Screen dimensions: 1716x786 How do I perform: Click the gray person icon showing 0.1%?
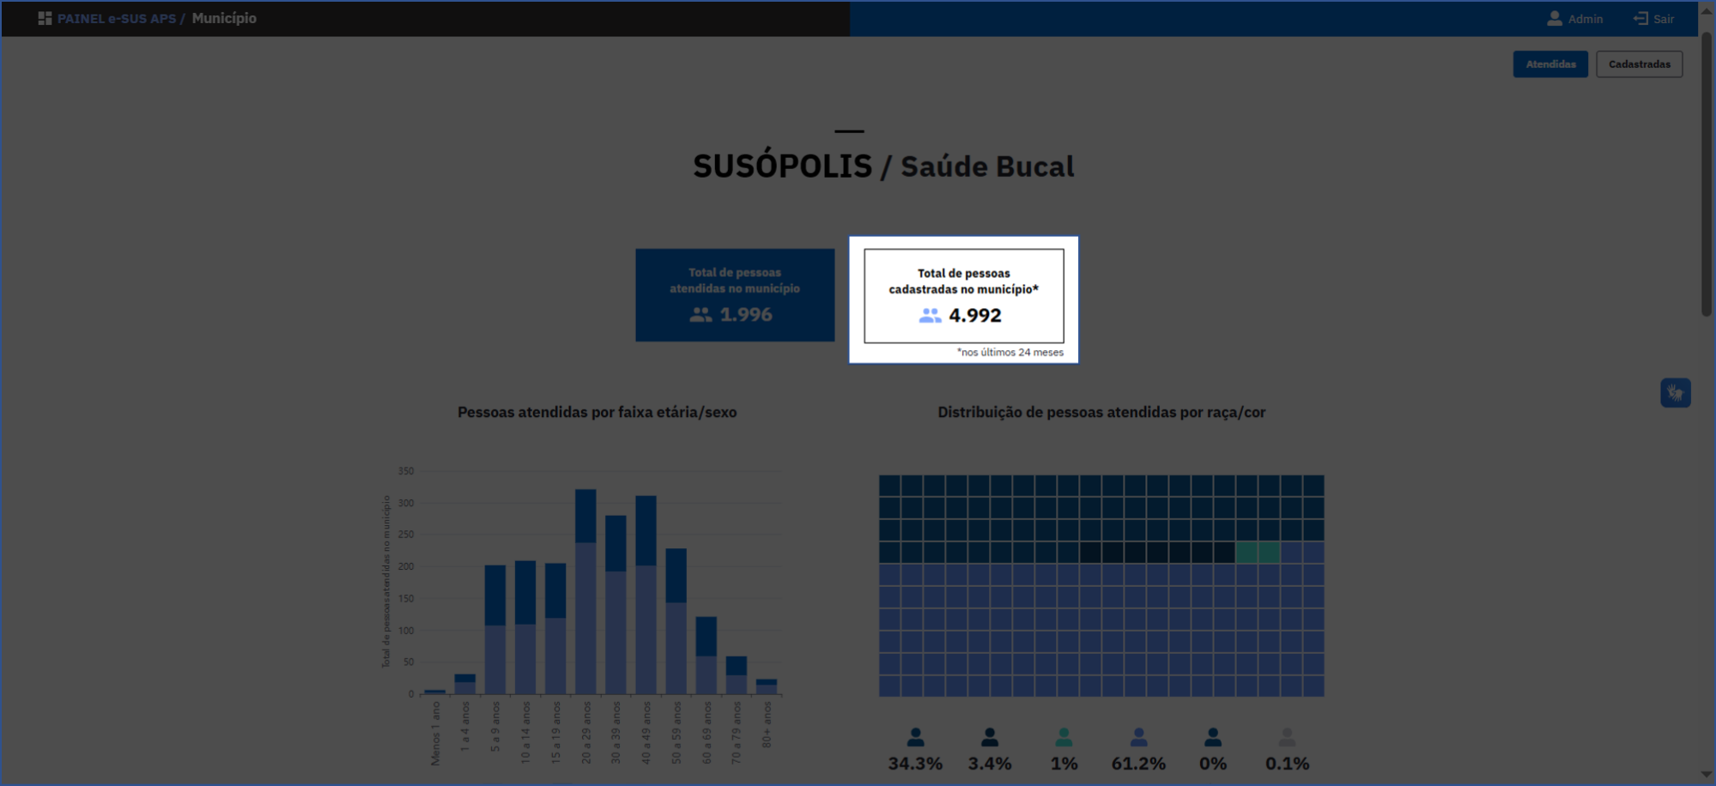point(1288,736)
